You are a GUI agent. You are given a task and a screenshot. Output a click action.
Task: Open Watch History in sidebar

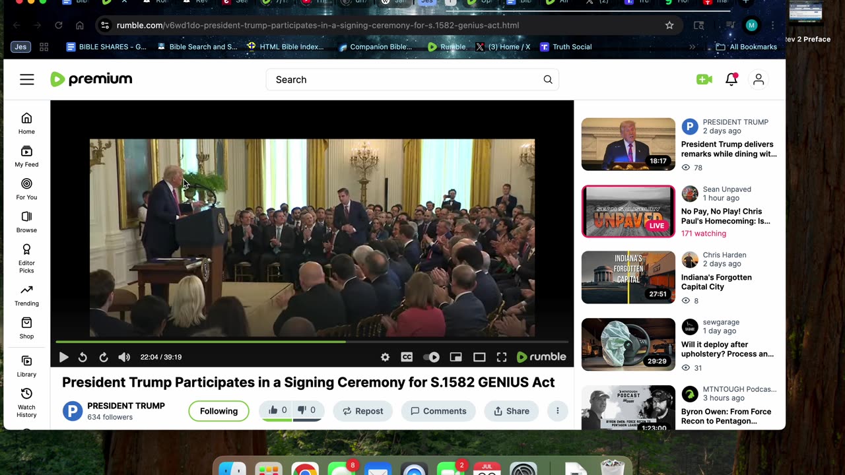click(26, 402)
